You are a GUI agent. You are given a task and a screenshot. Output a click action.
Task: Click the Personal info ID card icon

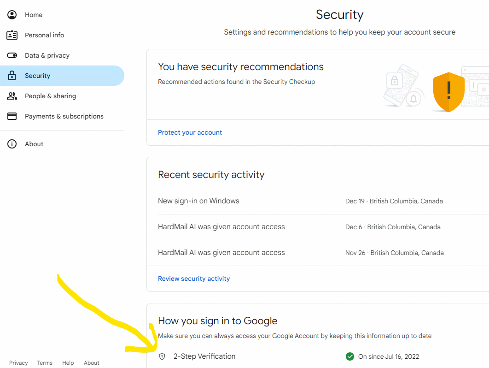coord(12,35)
